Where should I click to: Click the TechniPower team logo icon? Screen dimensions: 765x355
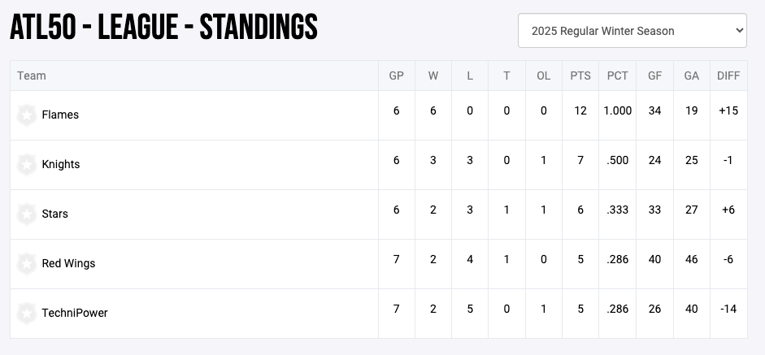pyautogui.click(x=27, y=314)
